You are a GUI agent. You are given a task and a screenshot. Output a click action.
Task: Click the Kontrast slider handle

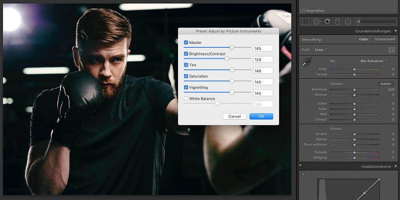(354, 95)
